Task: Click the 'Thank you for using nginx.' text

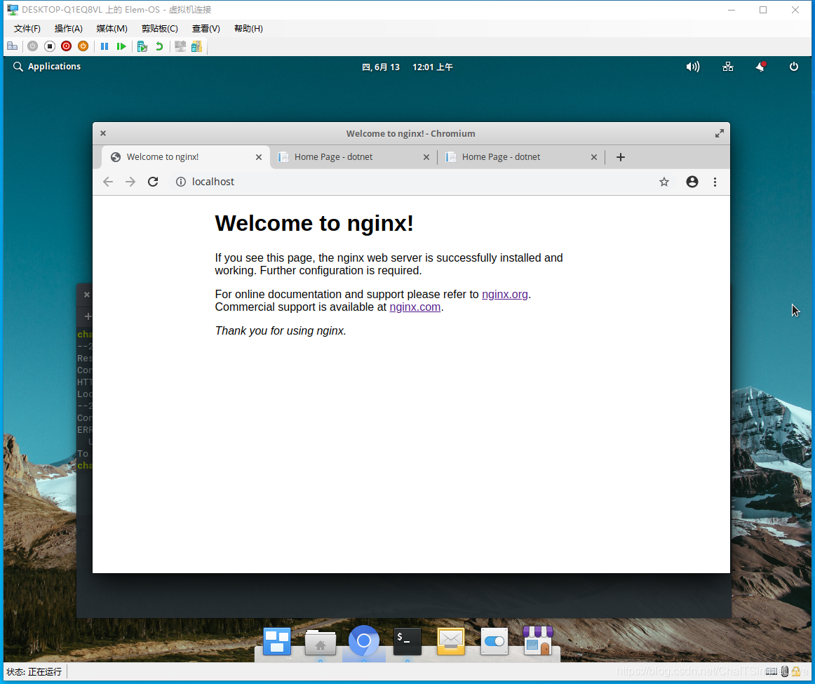Action: (281, 330)
